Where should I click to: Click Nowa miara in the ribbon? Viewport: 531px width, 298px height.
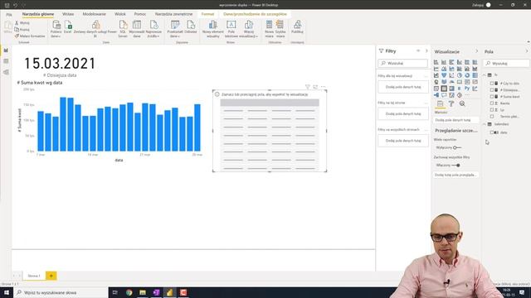[269, 29]
